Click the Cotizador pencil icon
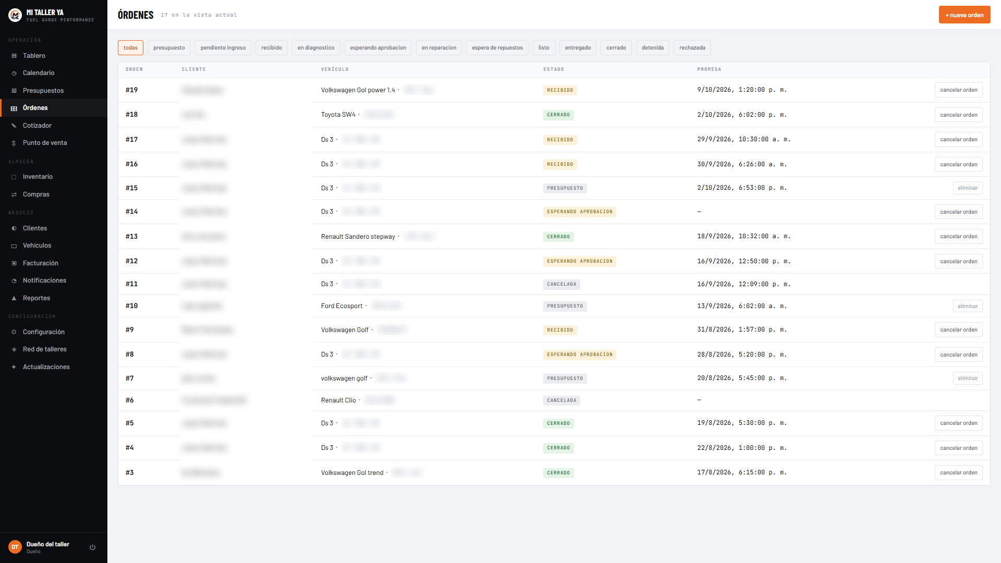The height and width of the screenshot is (563, 1001). (14, 126)
